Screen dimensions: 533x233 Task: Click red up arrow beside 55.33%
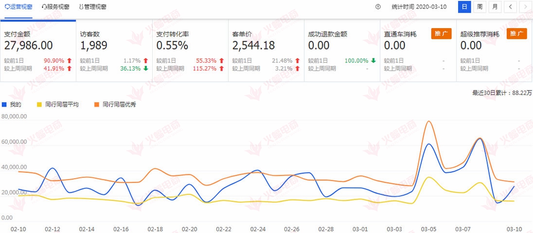(x=222, y=61)
